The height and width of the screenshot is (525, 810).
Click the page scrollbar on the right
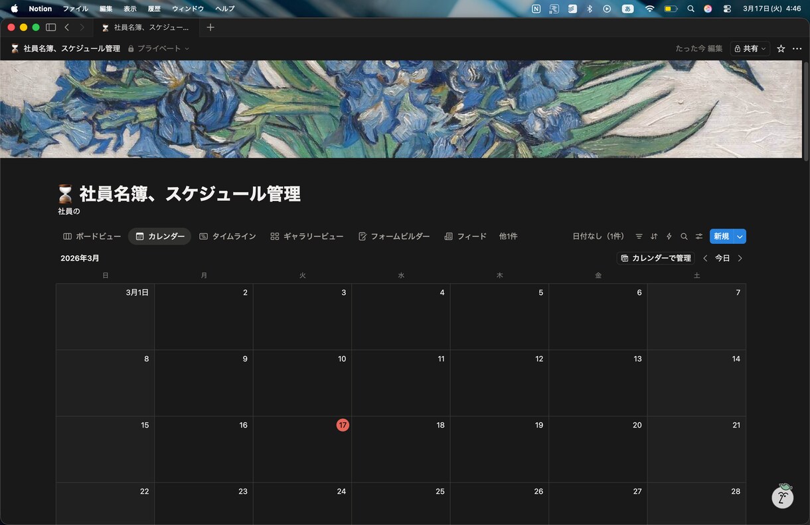806,113
